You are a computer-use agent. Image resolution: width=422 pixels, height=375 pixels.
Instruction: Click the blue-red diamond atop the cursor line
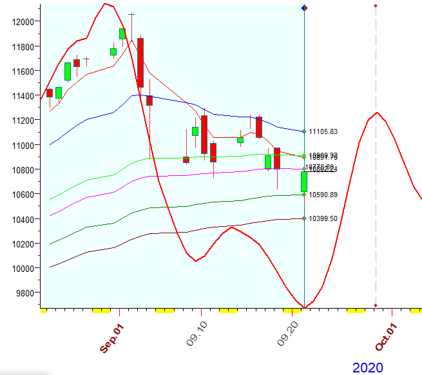pyautogui.click(x=304, y=8)
